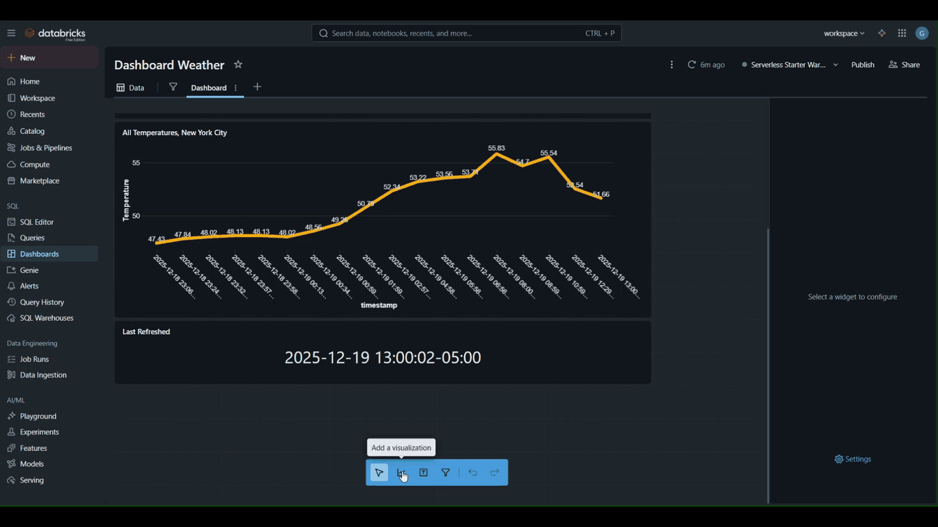Click the undo arrow in toolbar
The image size is (938, 527).
coord(473,473)
